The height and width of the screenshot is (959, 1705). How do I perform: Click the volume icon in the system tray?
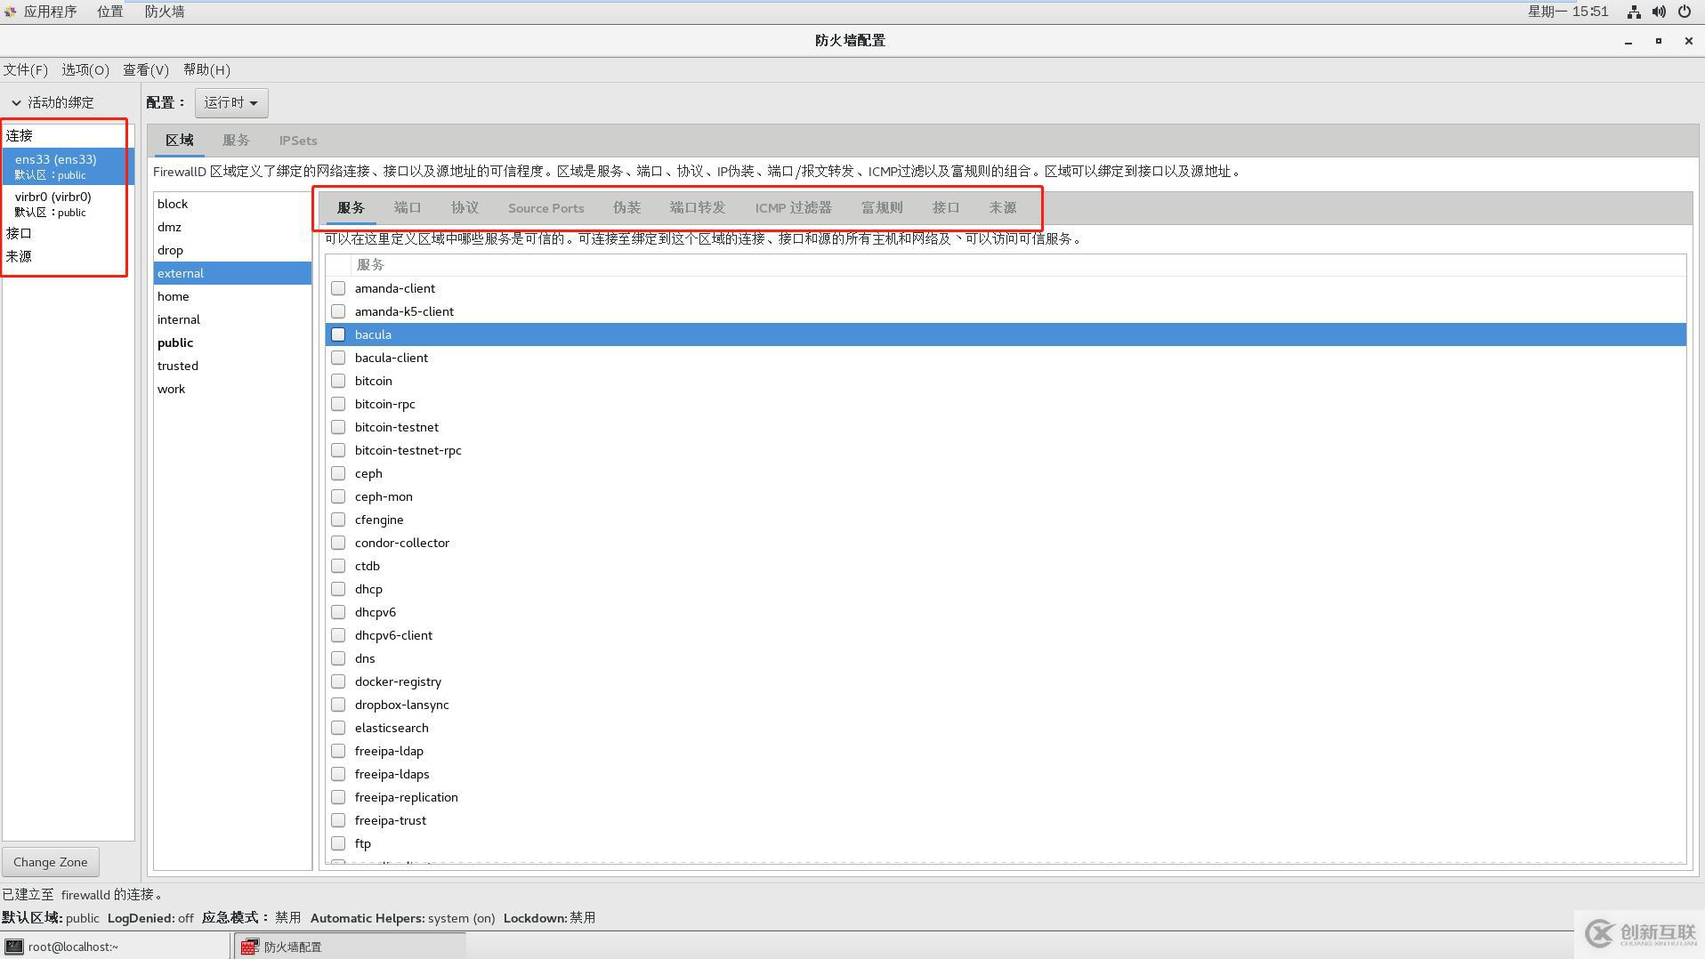1659,12
